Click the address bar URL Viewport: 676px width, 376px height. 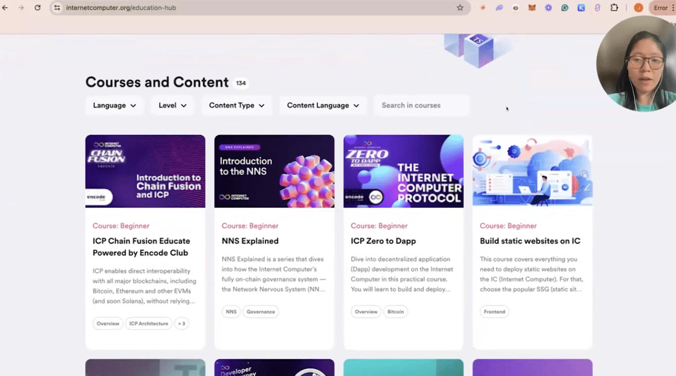click(121, 8)
